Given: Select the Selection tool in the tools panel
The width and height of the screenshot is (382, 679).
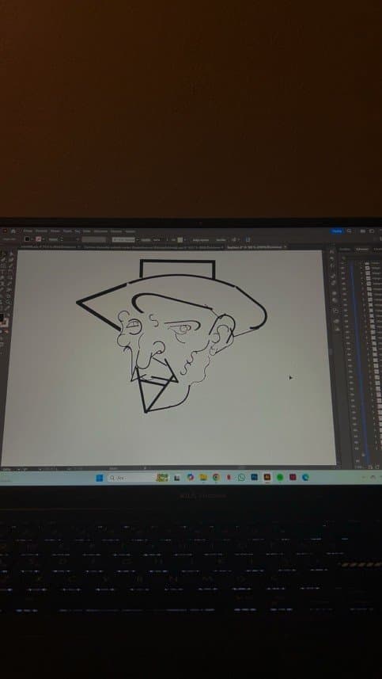Looking at the screenshot, I should (3, 254).
